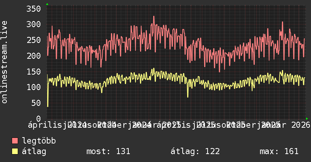Screen dimensions: 311x162
Task: Click the 200 y-axis label
Action: tap(34, 56)
